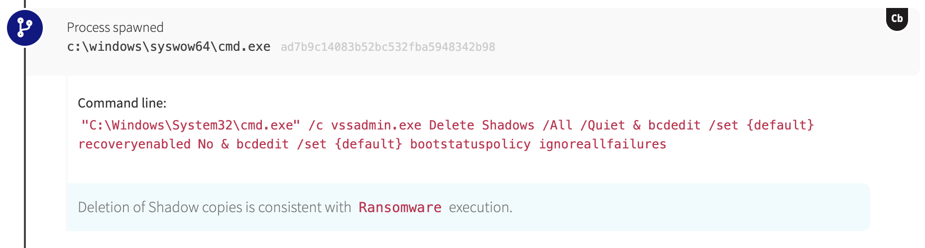
Task: Open the c:\windows\syswow64\cmd.exe process path
Action: (x=169, y=47)
